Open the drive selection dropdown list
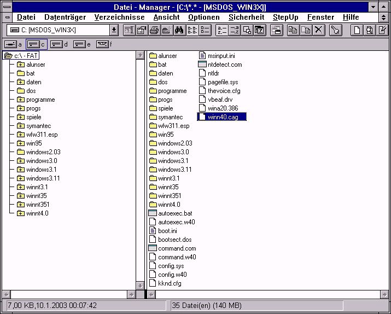391x314 pixels. click(114, 30)
